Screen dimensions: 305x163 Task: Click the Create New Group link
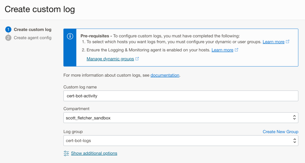click(280, 132)
